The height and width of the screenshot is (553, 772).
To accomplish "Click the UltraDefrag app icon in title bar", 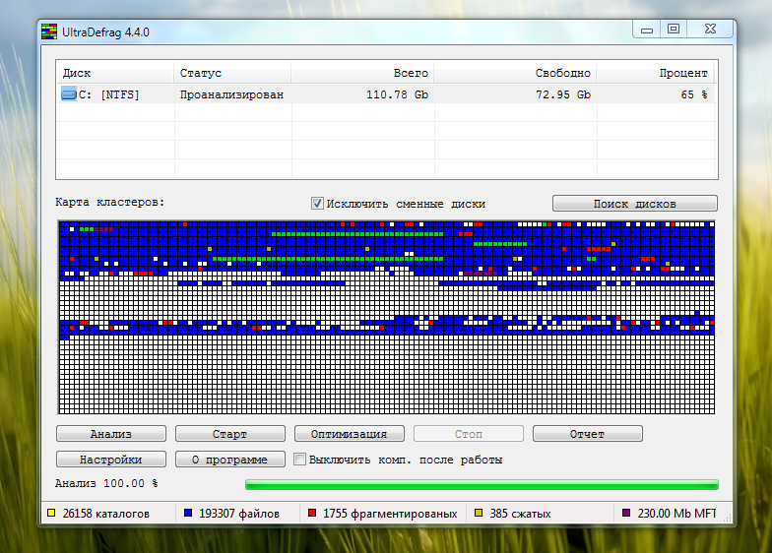I will pos(49,31).
